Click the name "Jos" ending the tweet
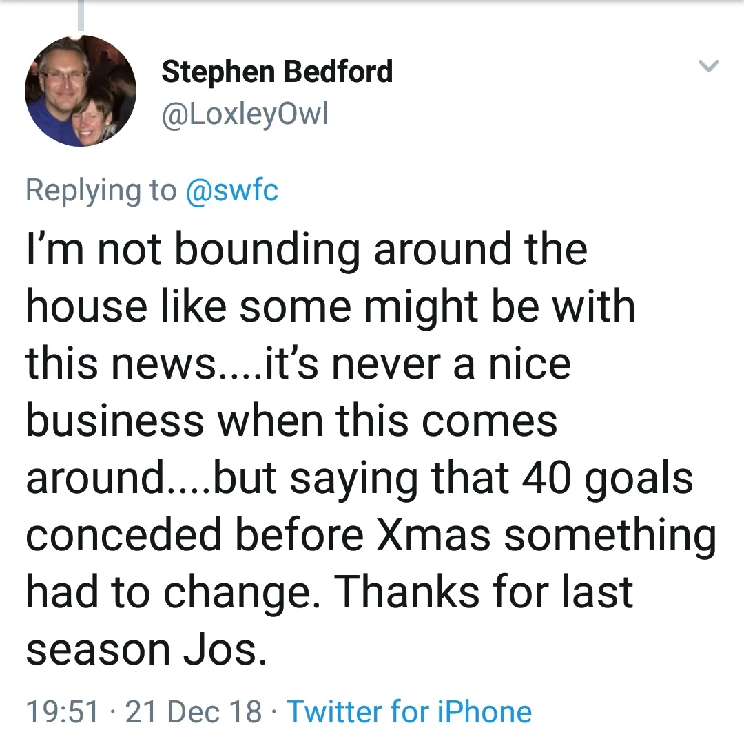The image size is (744, 732). [229, 649]
